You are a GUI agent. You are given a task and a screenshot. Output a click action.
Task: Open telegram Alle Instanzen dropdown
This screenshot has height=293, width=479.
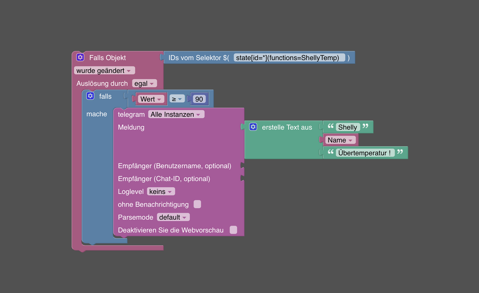tap(176, 114)
